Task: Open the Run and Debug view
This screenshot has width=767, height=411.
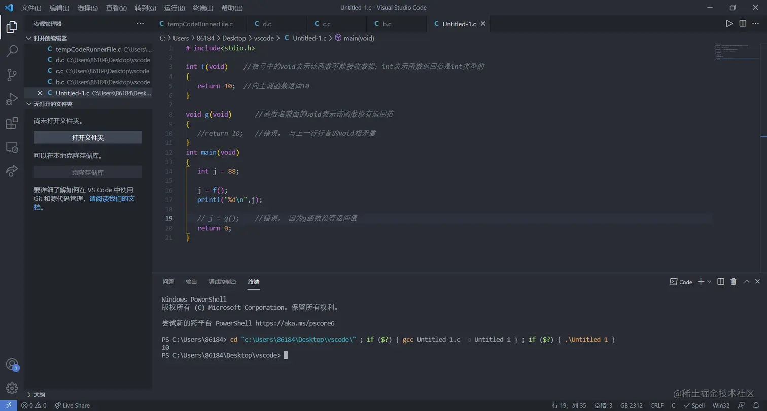Action: pos(12,99)
